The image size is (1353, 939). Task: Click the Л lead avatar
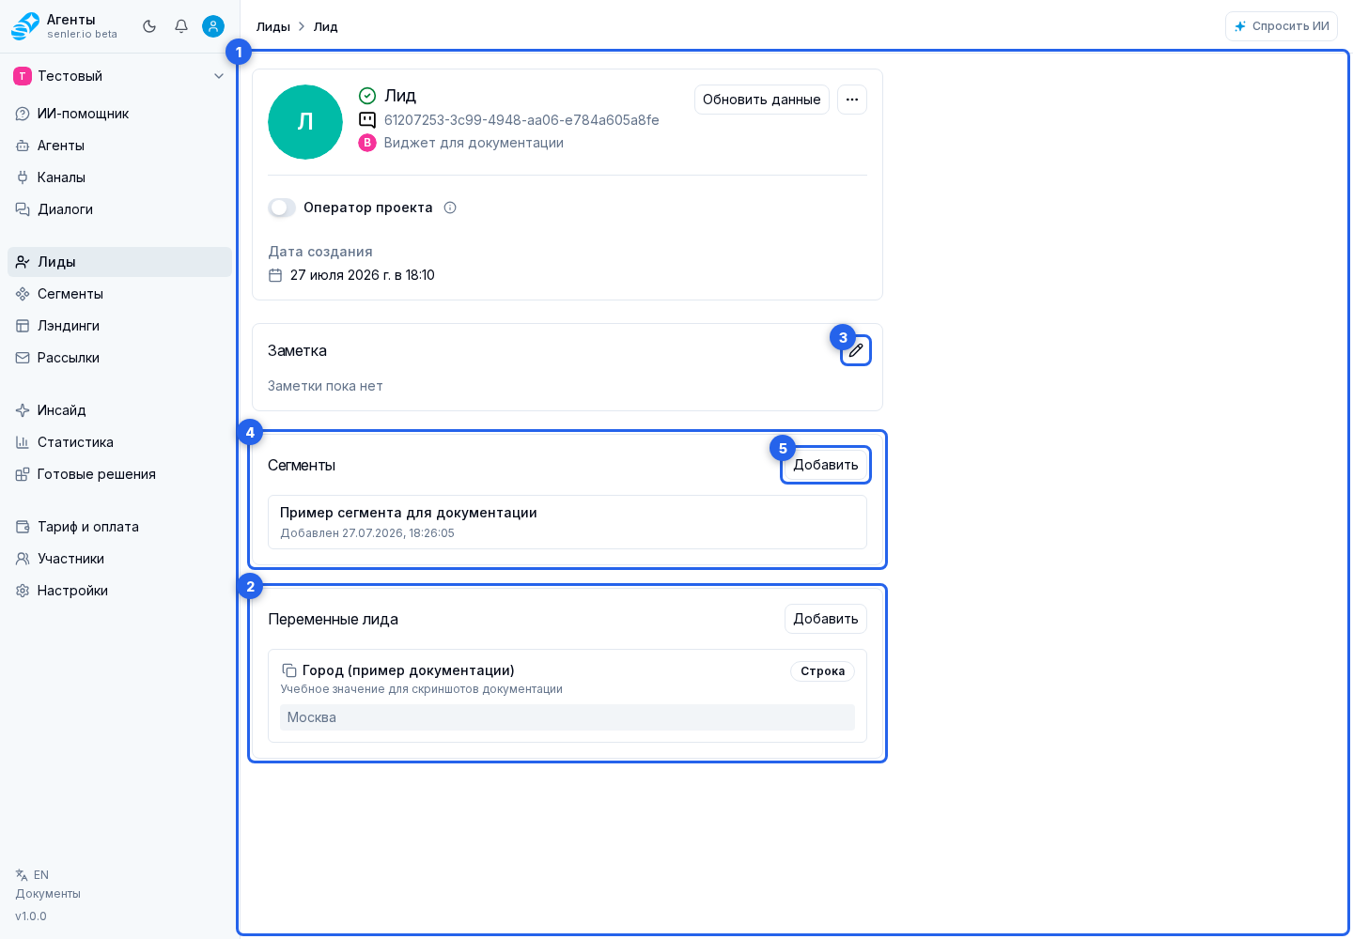click(305, 122)
